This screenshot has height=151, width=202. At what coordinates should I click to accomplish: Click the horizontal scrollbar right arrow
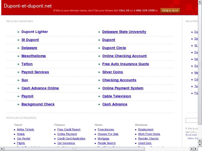[x=196, y=149]
